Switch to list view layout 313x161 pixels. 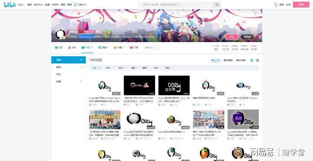[x=257, y=60]
